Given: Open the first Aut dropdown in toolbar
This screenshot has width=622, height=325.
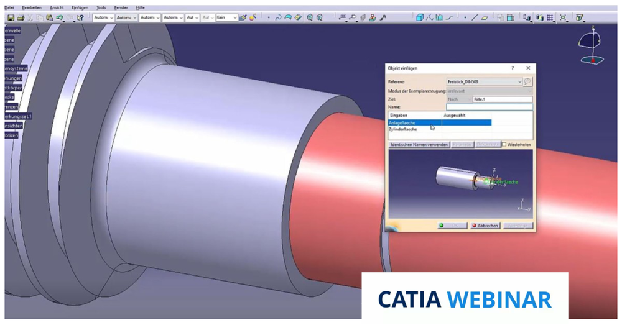Looking at the screenshot, I should coord(192,18).
